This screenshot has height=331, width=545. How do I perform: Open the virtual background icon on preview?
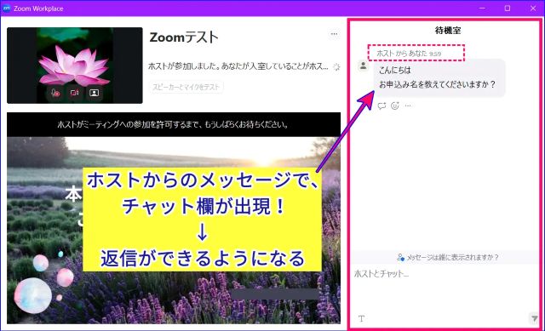(94, 93)
